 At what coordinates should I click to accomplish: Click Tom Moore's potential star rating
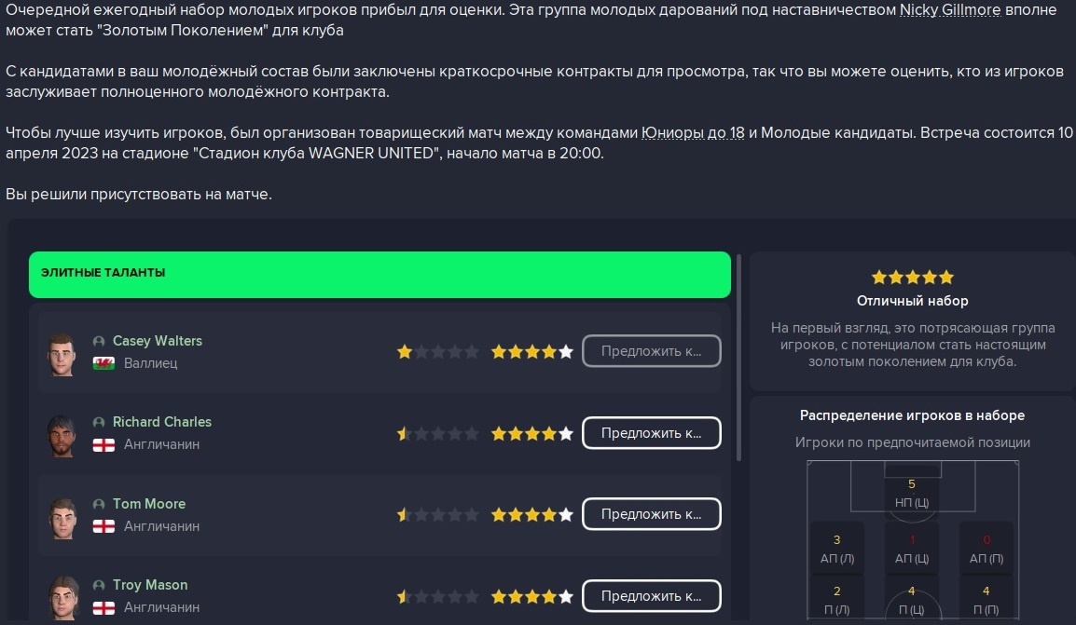coord(531,515)
